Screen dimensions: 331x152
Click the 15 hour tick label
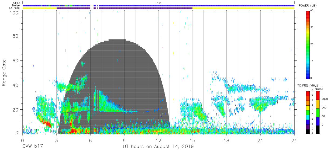[x=192, y=140]
